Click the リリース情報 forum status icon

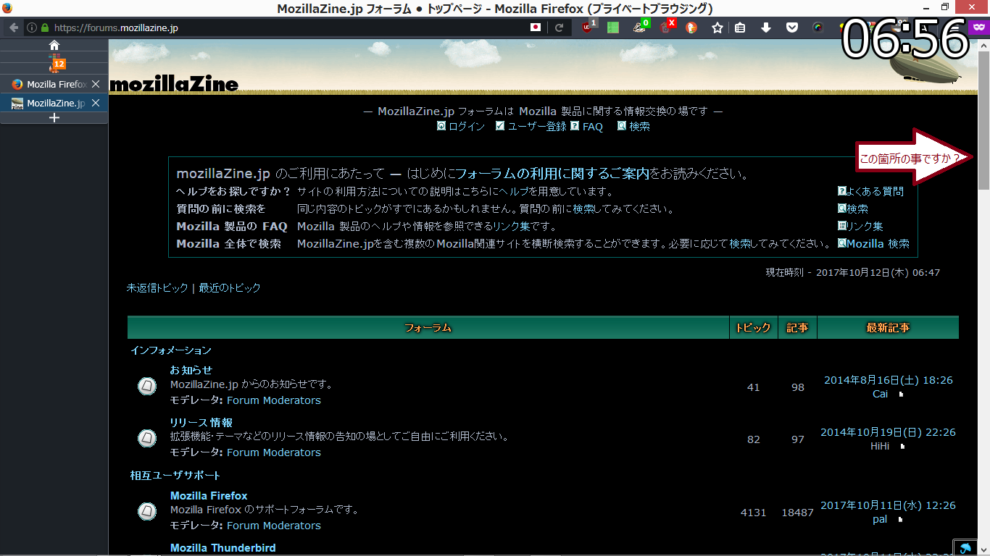point(147,438)
